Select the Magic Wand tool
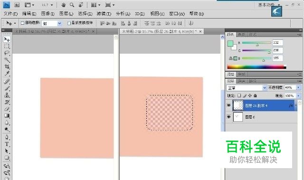This screenshot has width=304, height=180. (7, 60)
